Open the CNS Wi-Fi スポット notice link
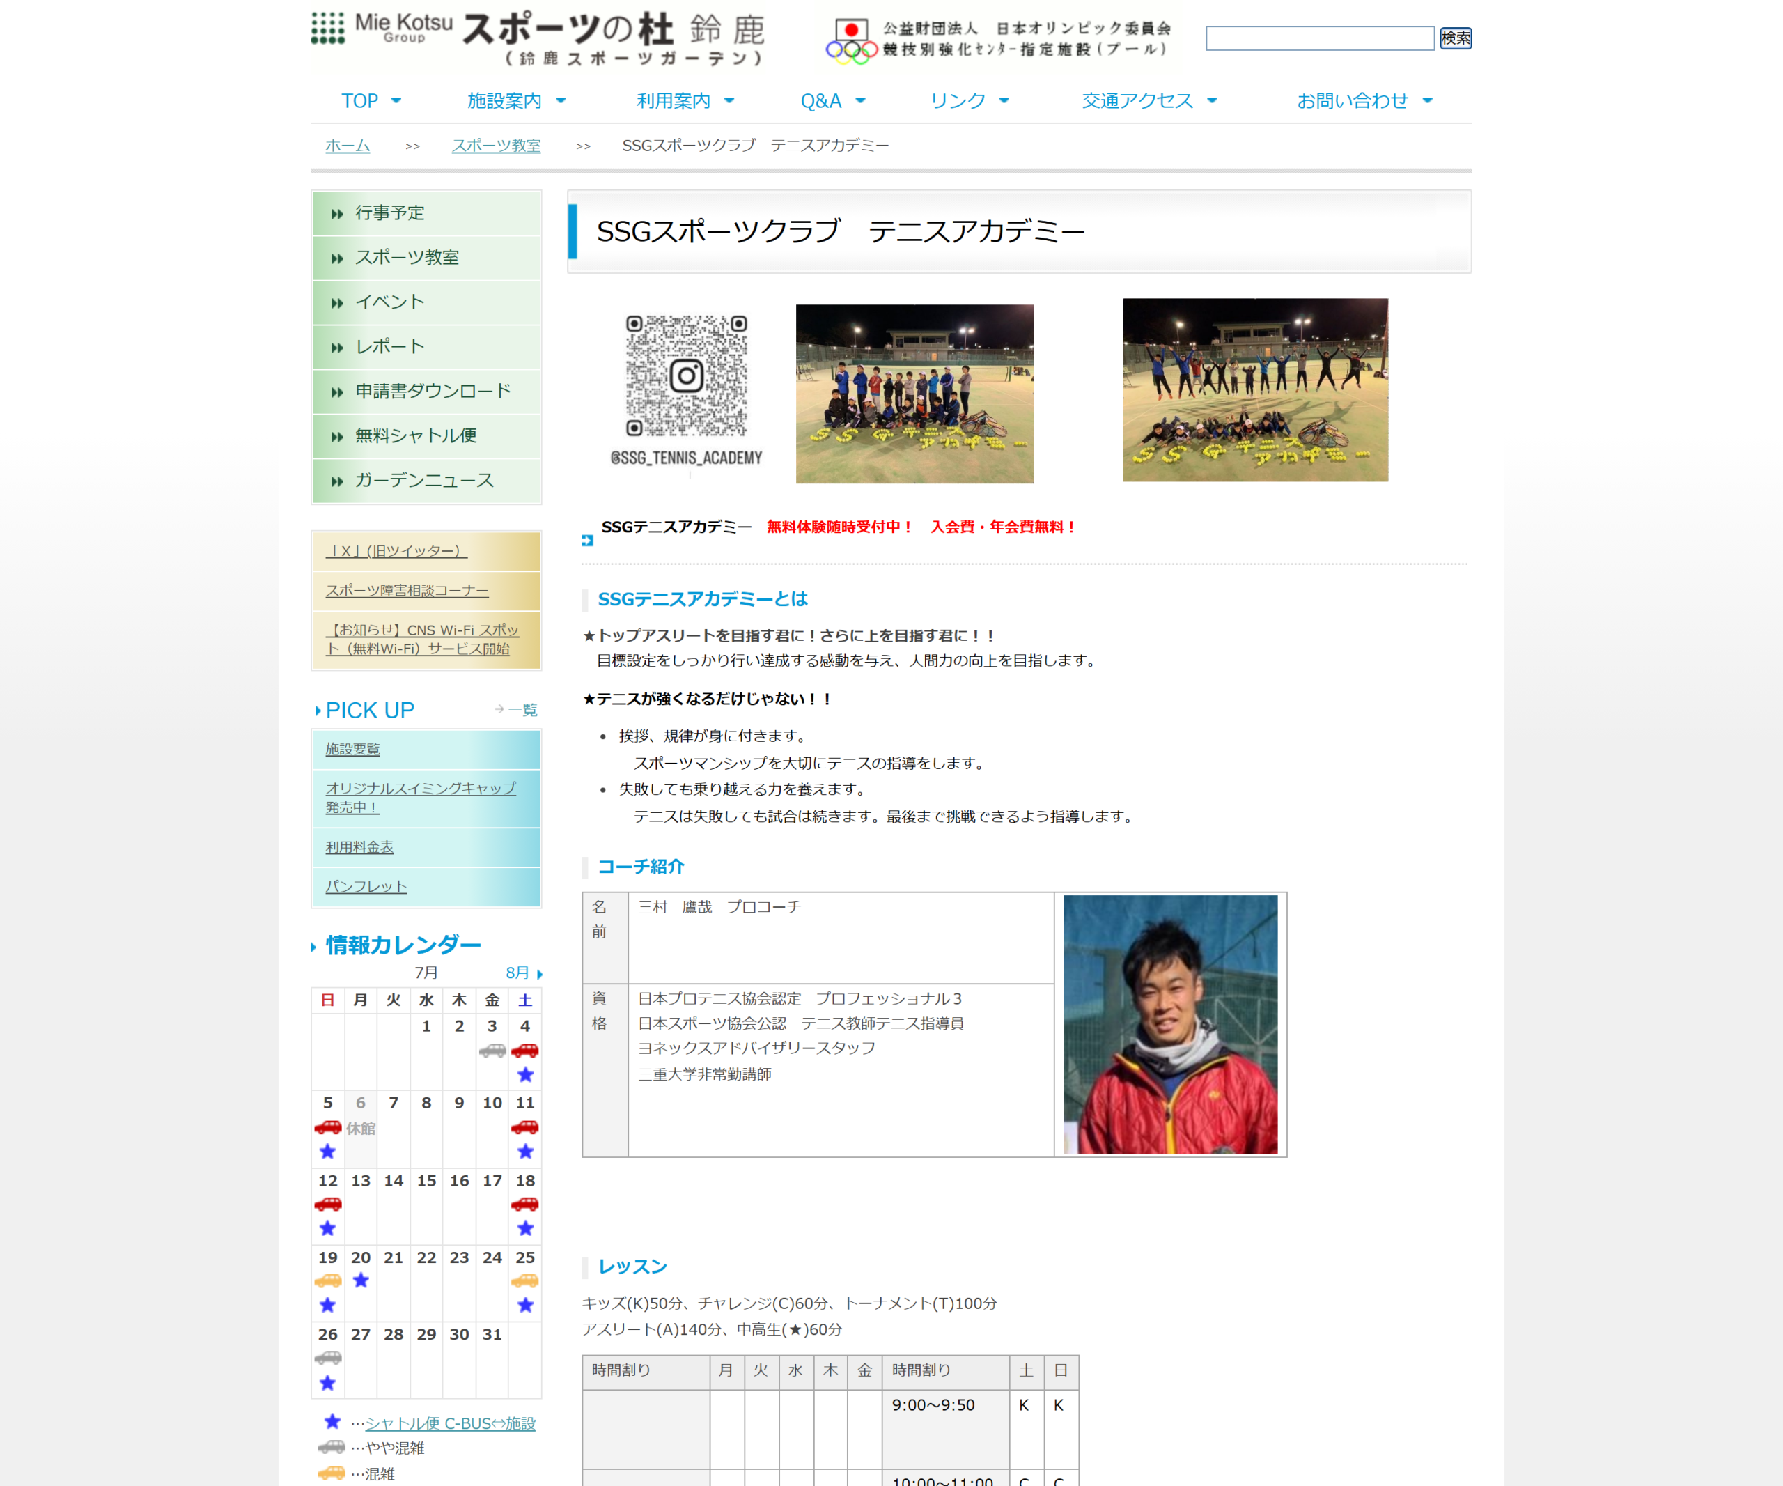Screen dimensions: 1783x1486 (422, 640)
